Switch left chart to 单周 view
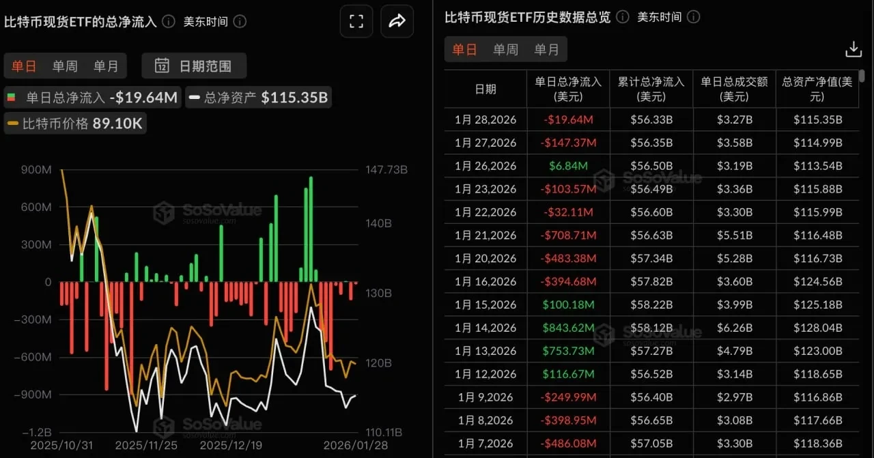Screen dimensions: 874x458 [65, 66]
